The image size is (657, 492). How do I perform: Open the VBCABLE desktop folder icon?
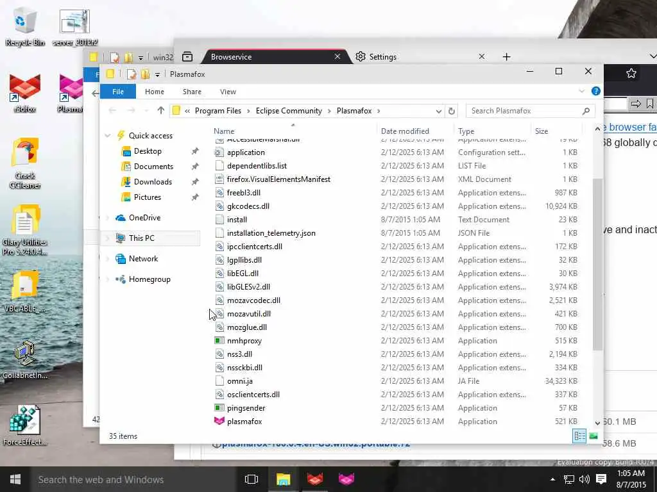(x=25, y=292)
